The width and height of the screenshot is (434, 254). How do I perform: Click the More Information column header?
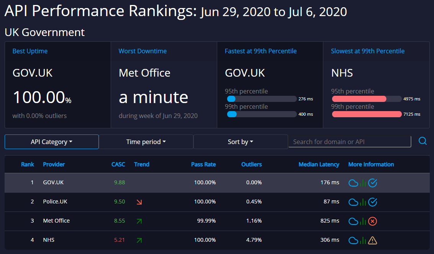coord(371,164)
